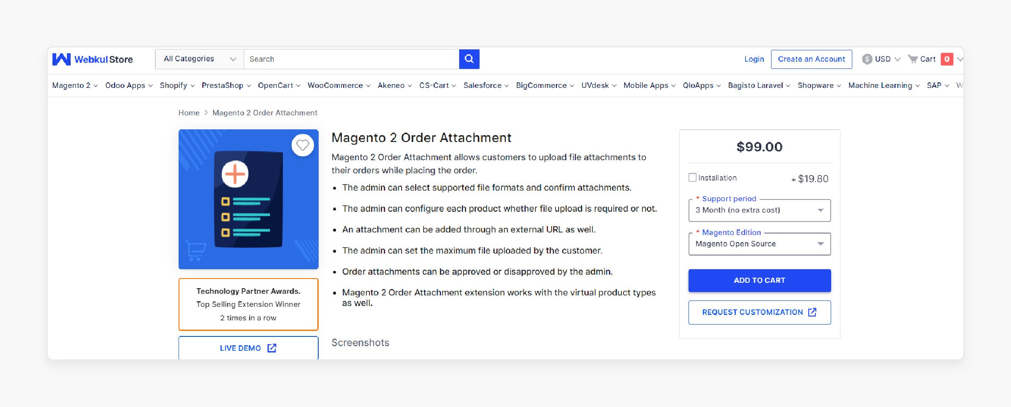Click the product image thumbnail

tap(248, 199)
